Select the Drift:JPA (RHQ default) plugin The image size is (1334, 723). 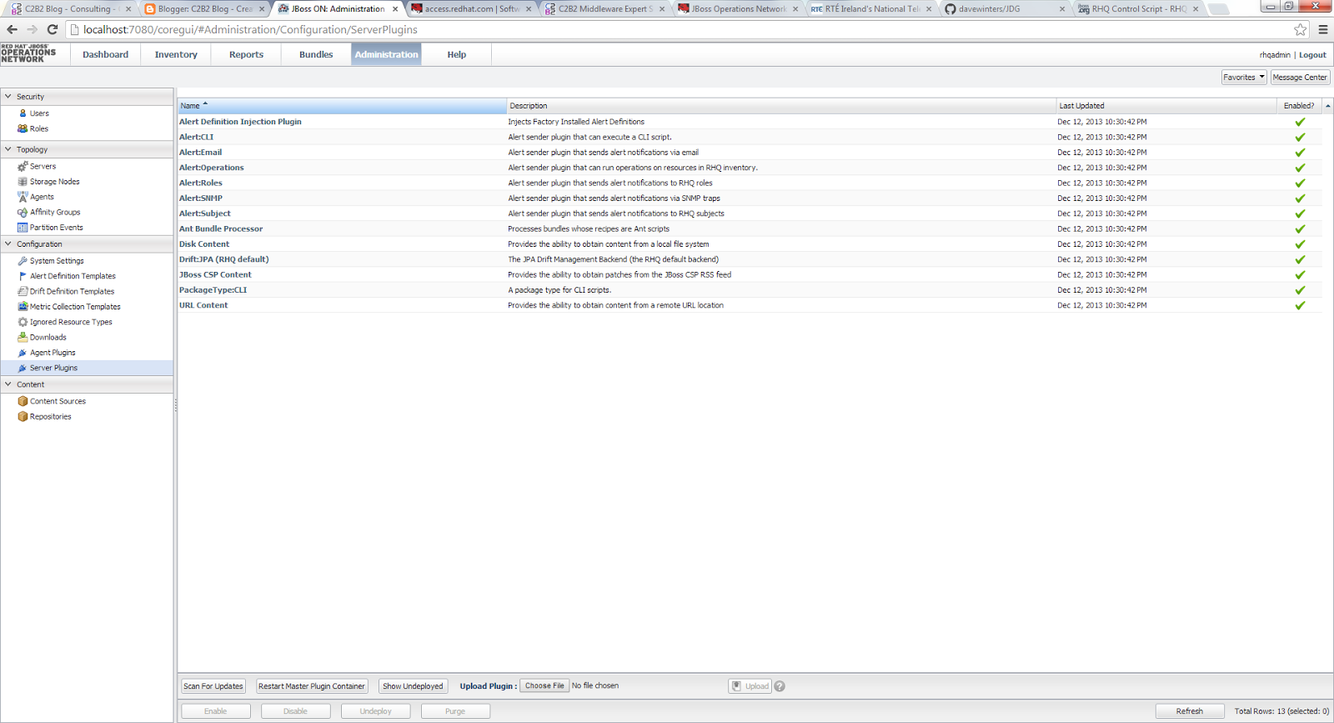click(750, 259)
